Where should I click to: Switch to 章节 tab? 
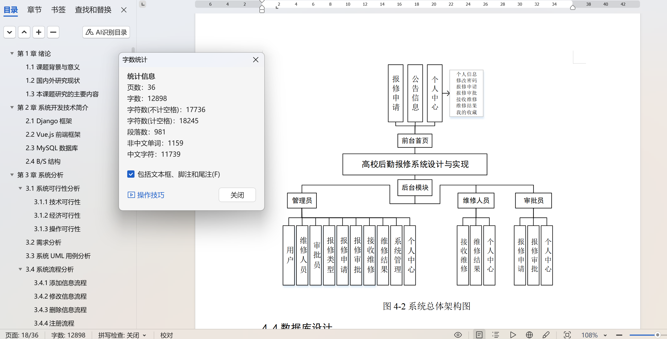[34, 10]
